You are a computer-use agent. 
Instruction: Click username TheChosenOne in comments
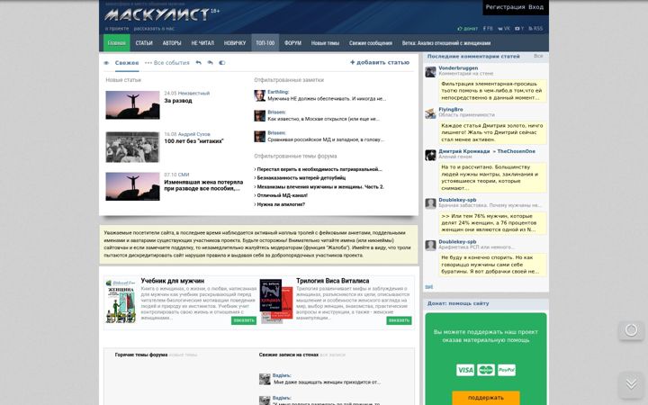click(x=517, y=151)
